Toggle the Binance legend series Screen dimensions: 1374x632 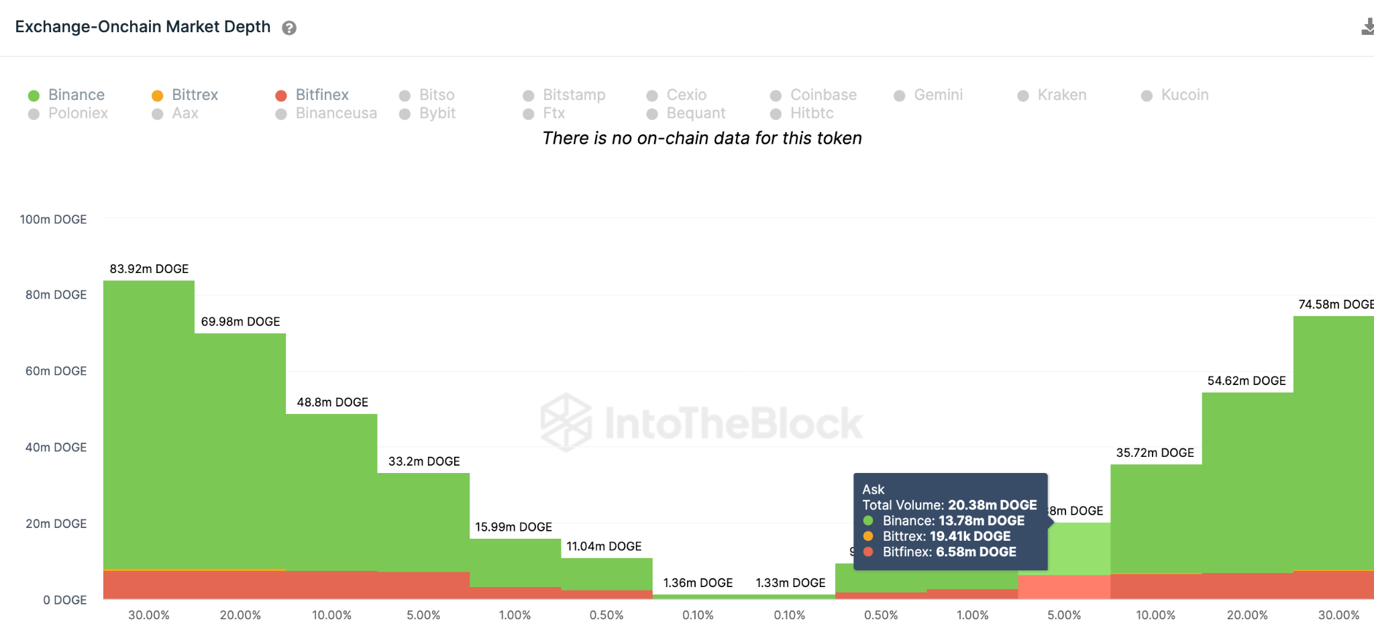coord(67,95)
